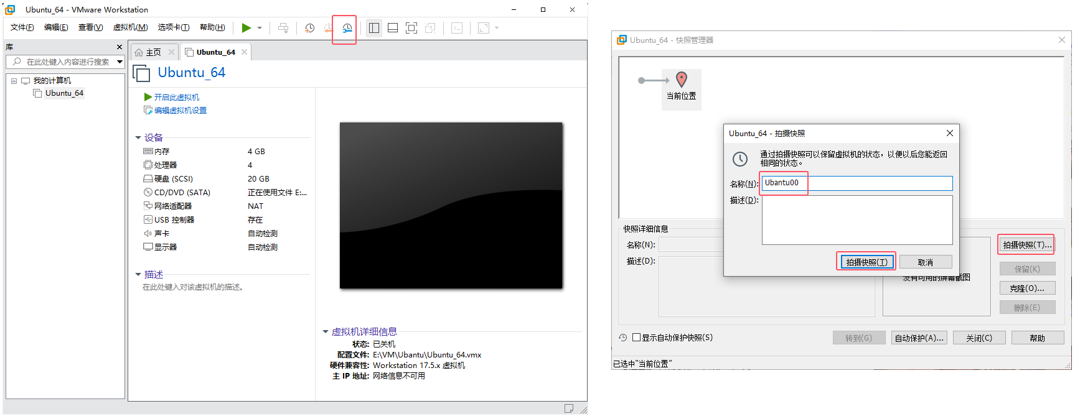Collapse the 我的计算机 tree node
1075x419 pixels.
tap(14, 81)
